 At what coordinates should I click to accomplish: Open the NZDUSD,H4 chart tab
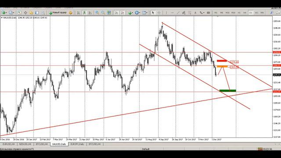(x=25, y=144)
